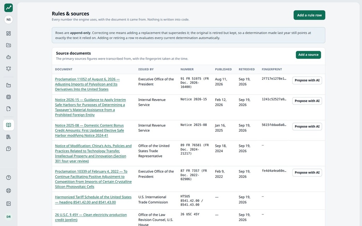
Task: Open Proclamation 10339 photovoltaic cells link
Action: pyautogui.click(x=93, y=179)
